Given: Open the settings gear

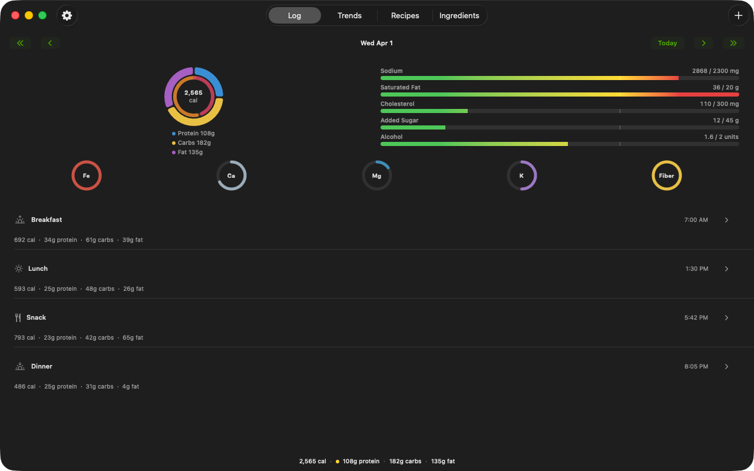Looking at the screenshot, I should pyautogui.click(x=67, y=15).
